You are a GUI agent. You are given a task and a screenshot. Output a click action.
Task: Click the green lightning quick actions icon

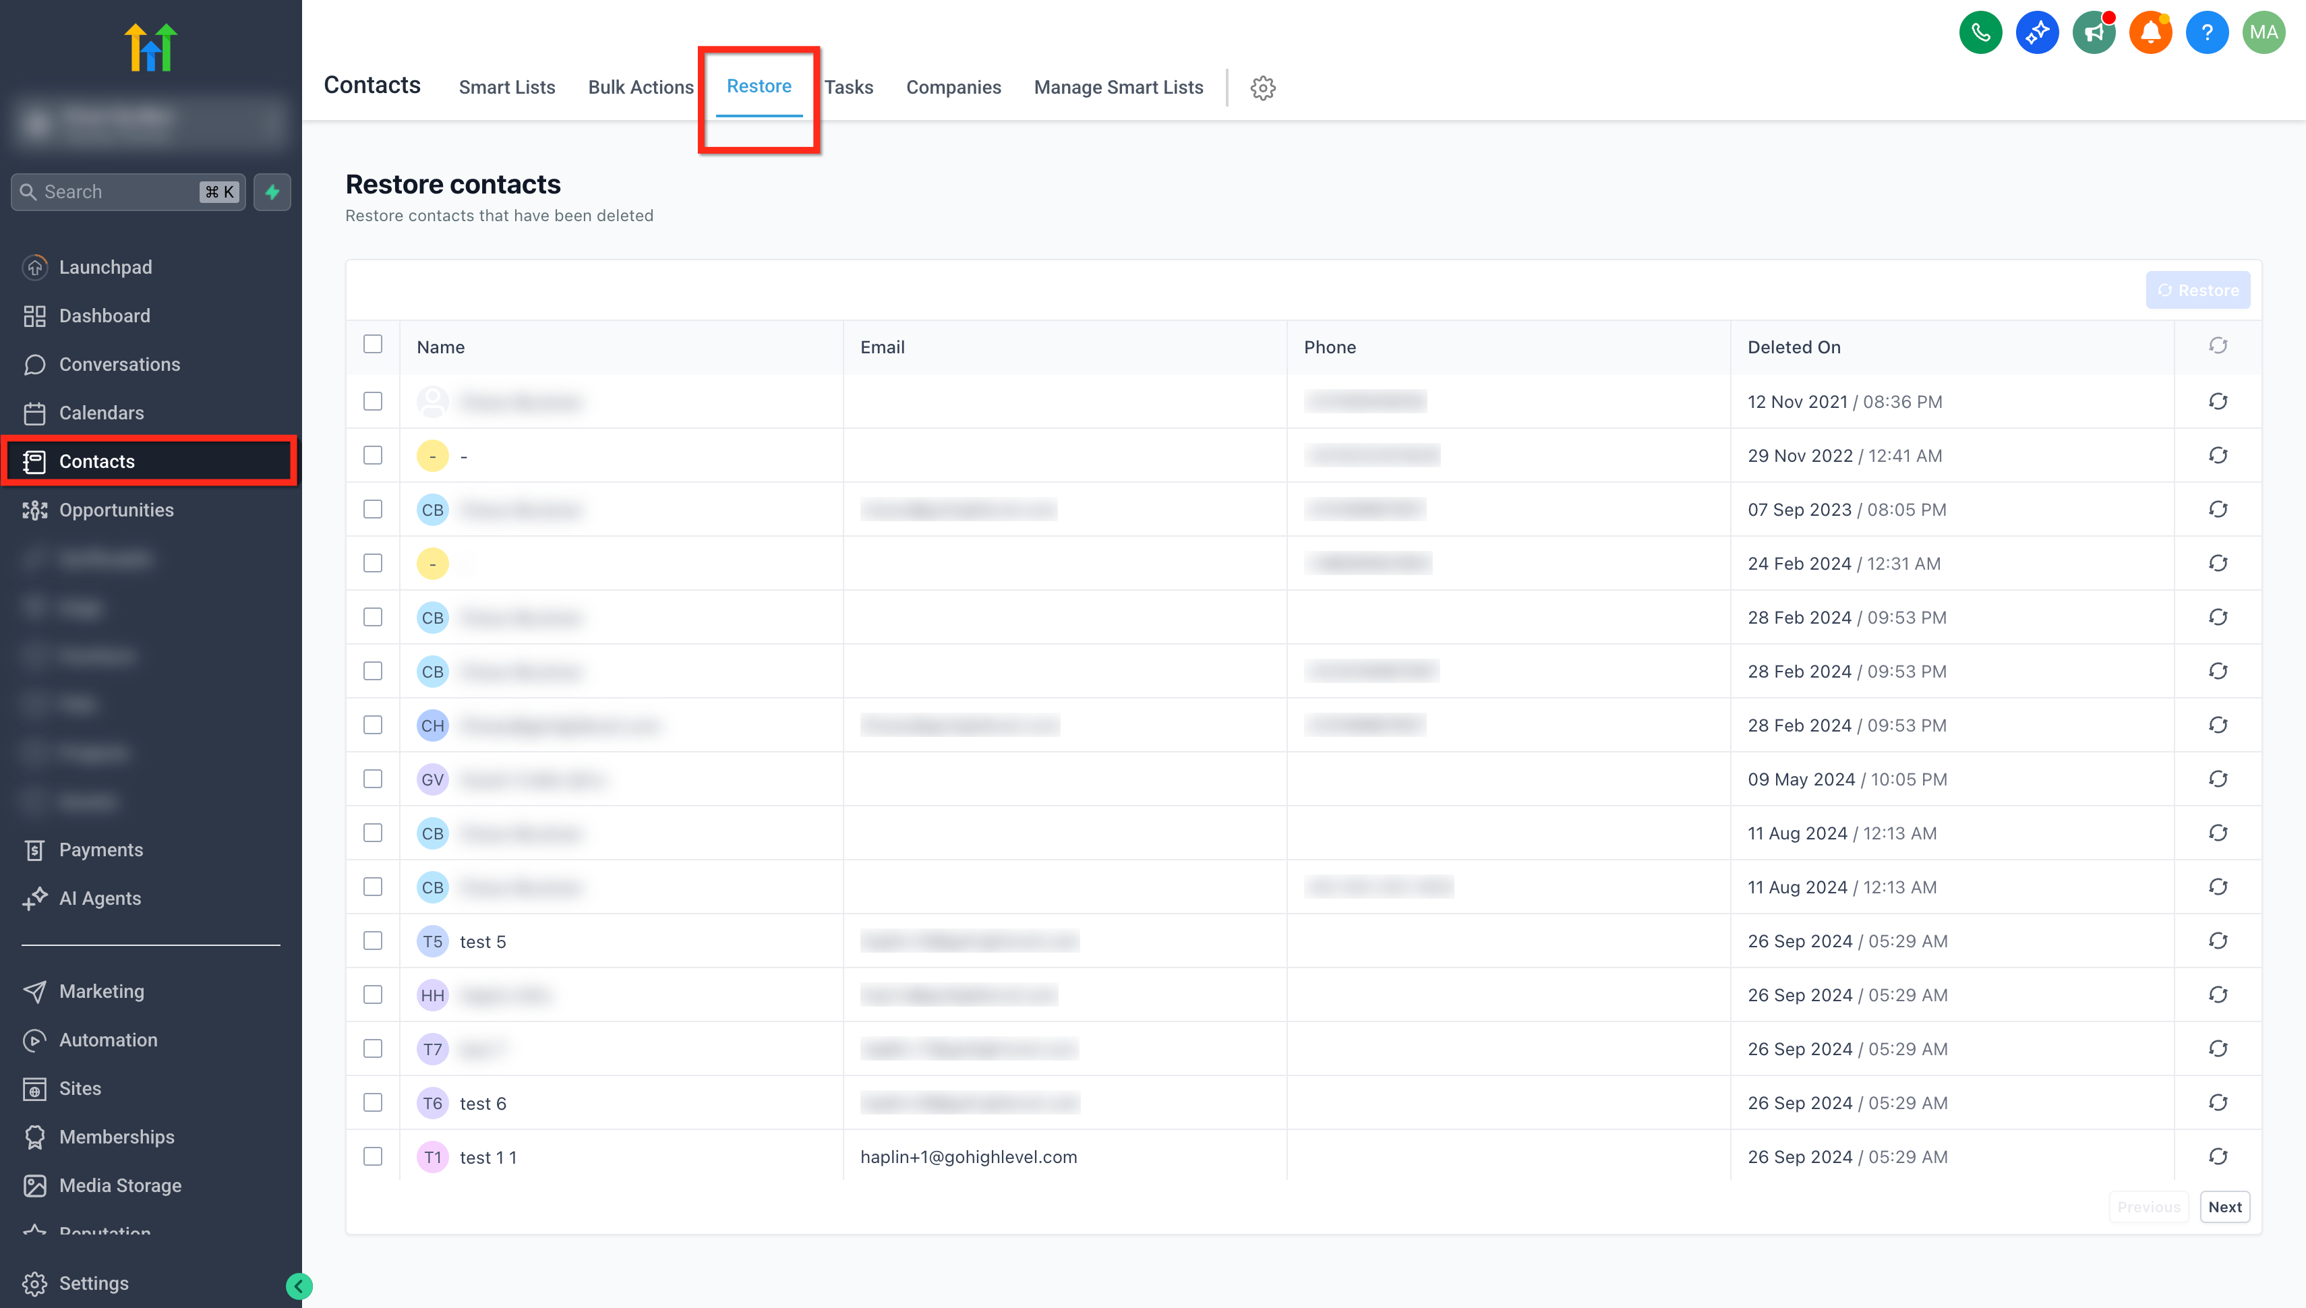coord(272,192)
